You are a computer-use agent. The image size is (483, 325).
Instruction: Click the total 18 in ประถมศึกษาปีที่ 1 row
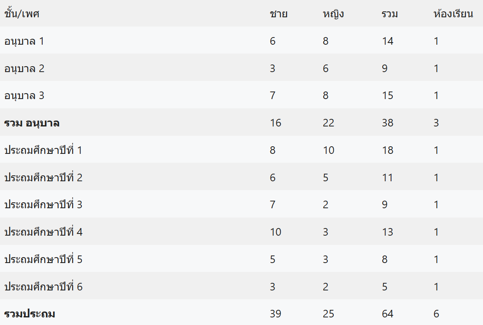[387, 150]
